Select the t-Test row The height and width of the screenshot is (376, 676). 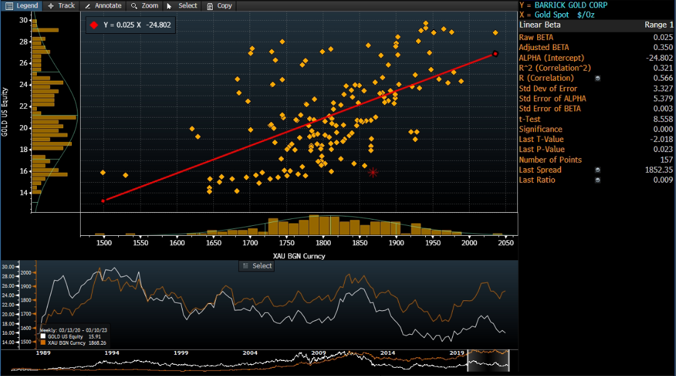tap(596, 119)
